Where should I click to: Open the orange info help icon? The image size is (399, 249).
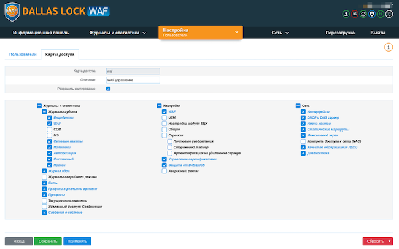[389, 47]
